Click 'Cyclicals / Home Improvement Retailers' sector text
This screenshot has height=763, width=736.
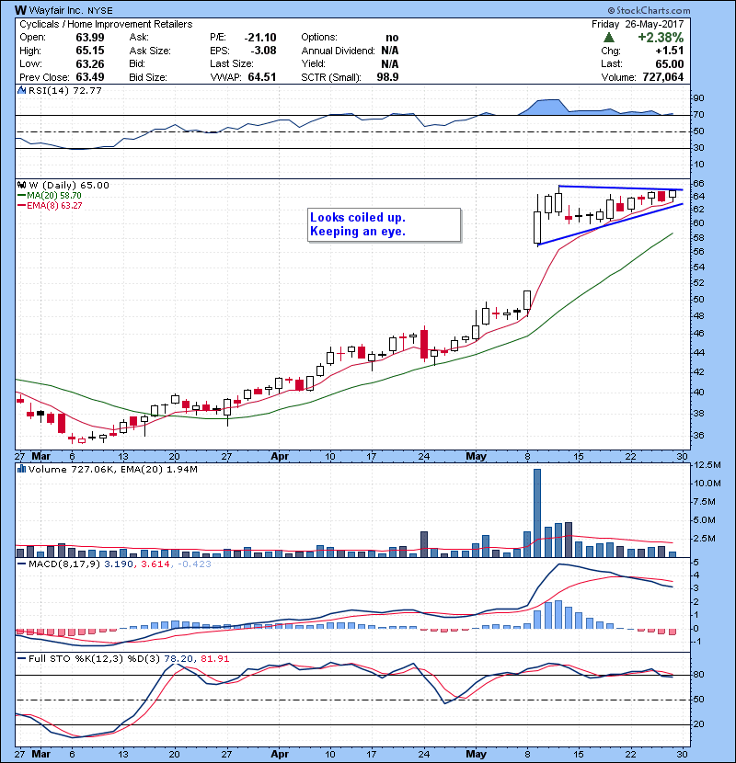(x=106, y=24)
